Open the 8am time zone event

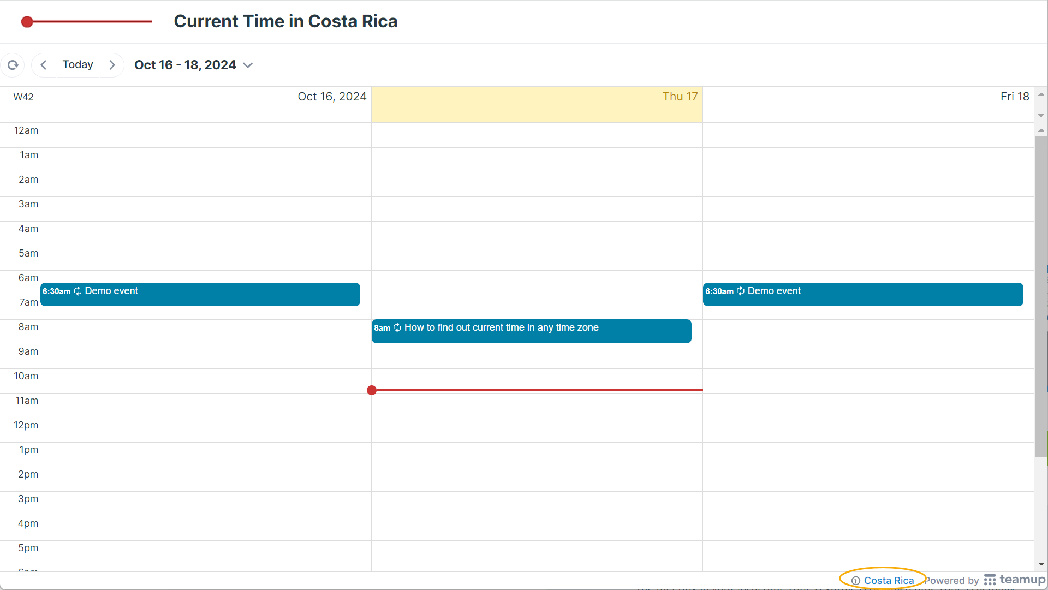pyautogui.click(x=532, y=331)
